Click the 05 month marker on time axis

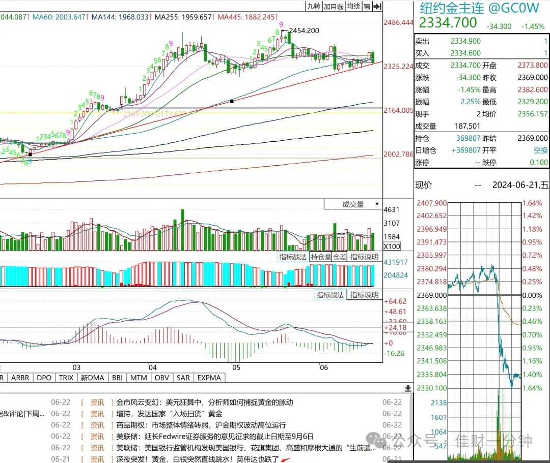click(236, 367)
